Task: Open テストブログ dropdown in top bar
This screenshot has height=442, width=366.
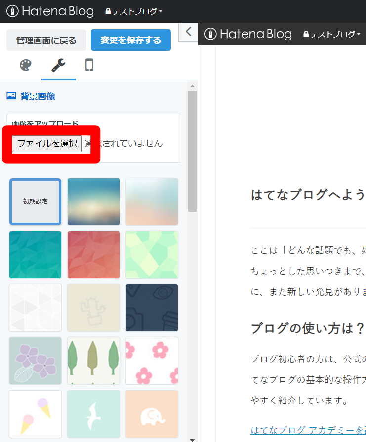Action: pos(134,11)
